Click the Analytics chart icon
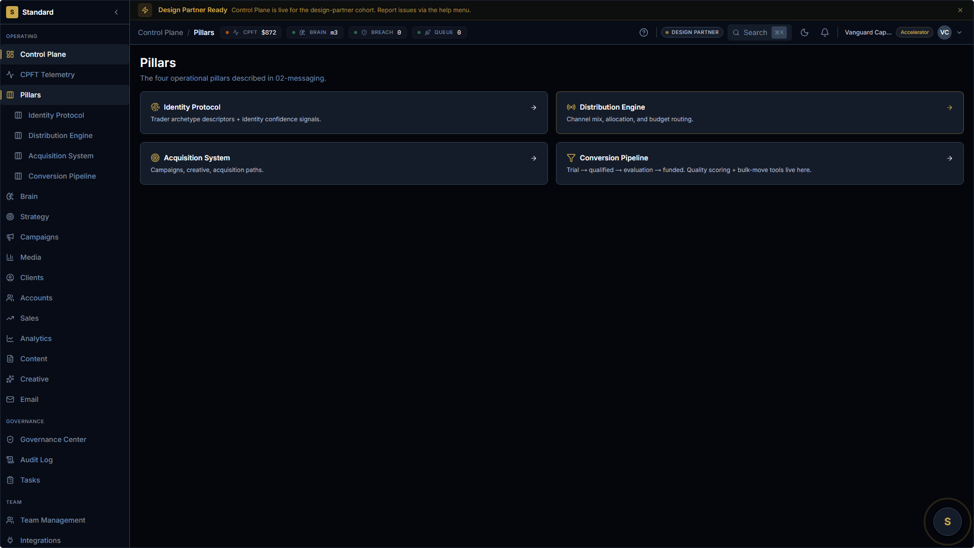Screen dimensions: 974x548 coord(10,338)
